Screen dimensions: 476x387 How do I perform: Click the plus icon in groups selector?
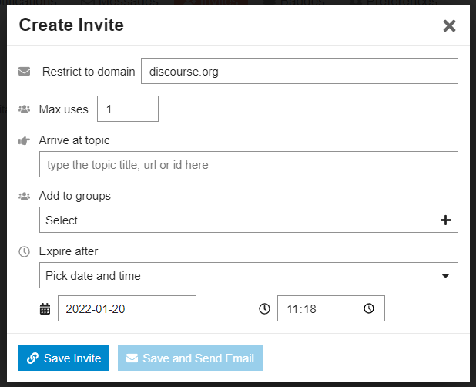445,220
